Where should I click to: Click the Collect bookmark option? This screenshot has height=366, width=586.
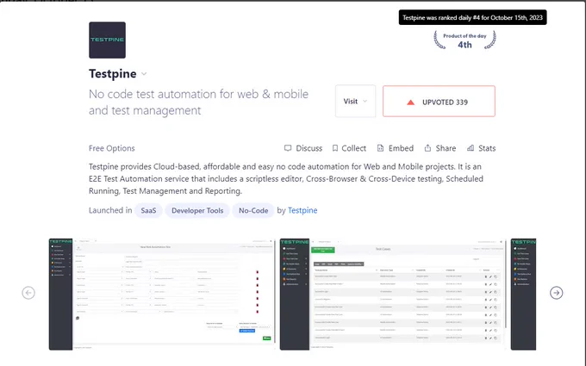[349, 148]
